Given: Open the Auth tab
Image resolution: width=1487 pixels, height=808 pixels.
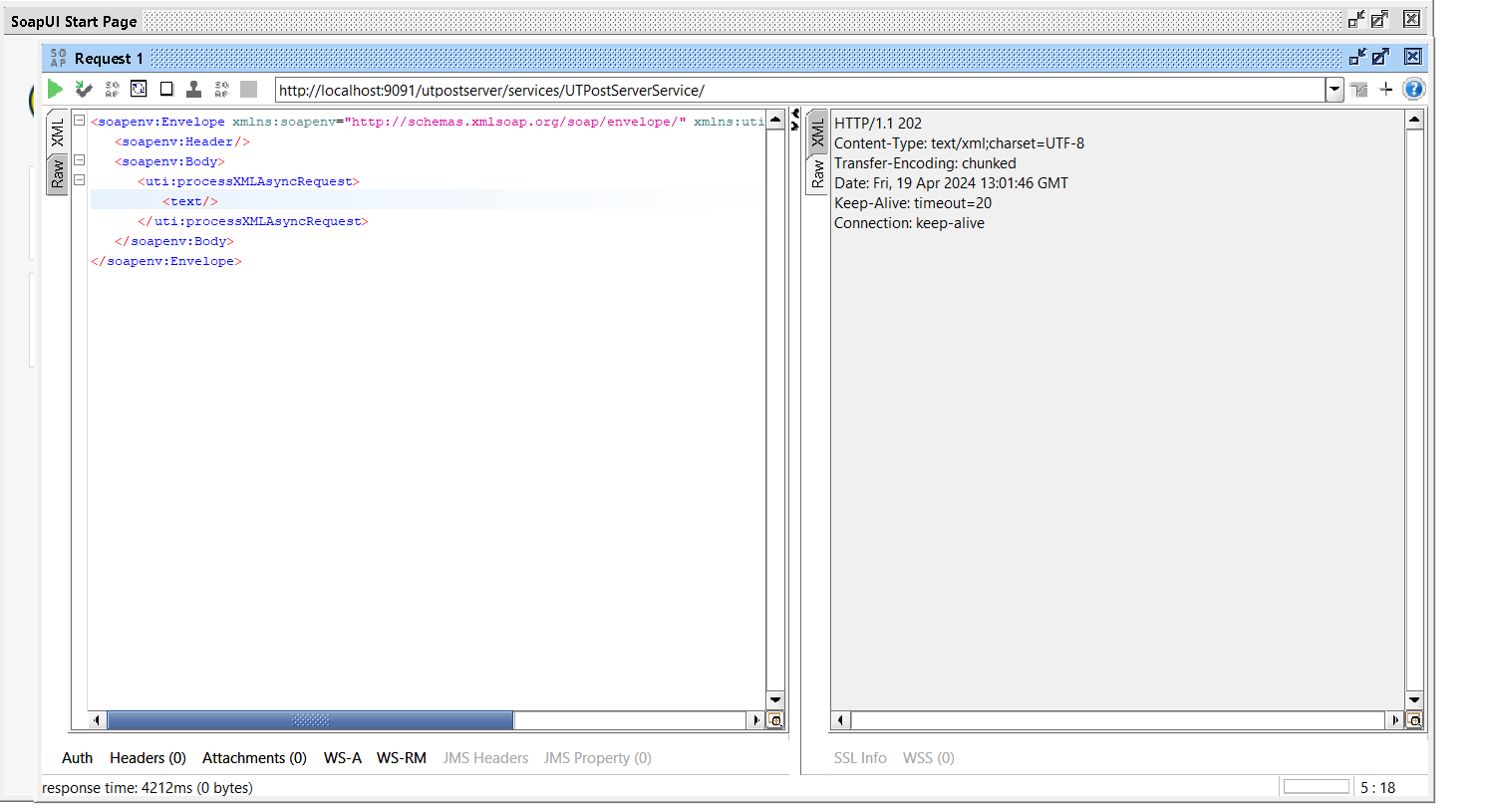Looking at the screenshot, I should [x=77, y=758].
